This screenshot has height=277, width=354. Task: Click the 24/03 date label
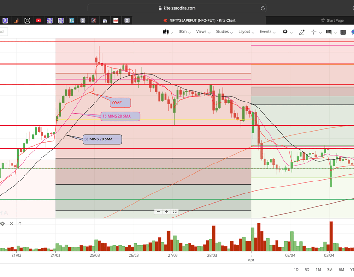(55, 255)
